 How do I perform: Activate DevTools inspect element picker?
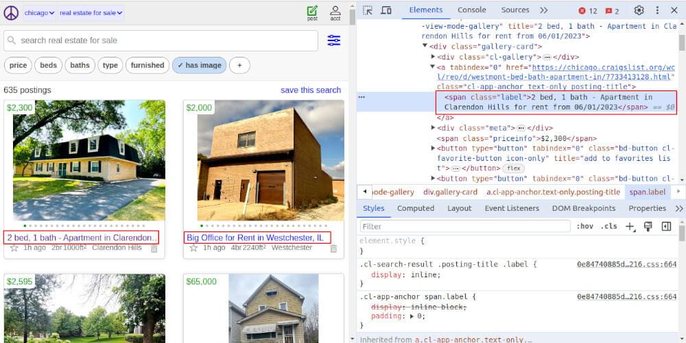coord(368,10)
